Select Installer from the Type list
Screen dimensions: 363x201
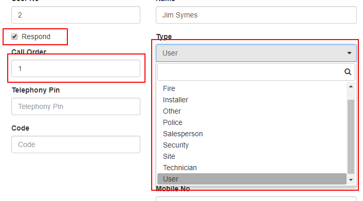(x=252, y=100)
